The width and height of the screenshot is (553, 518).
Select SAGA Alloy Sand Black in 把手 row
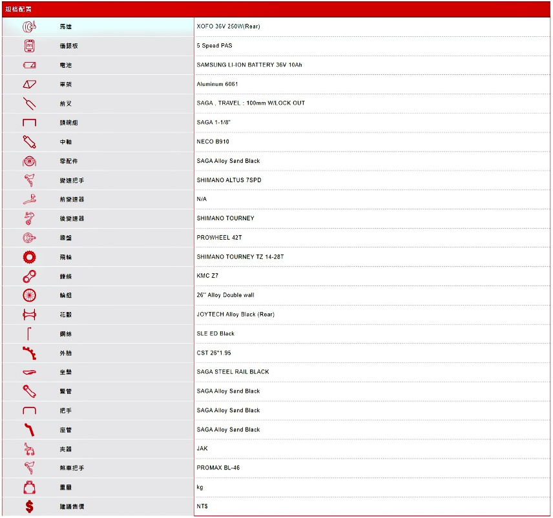[228, 410]
